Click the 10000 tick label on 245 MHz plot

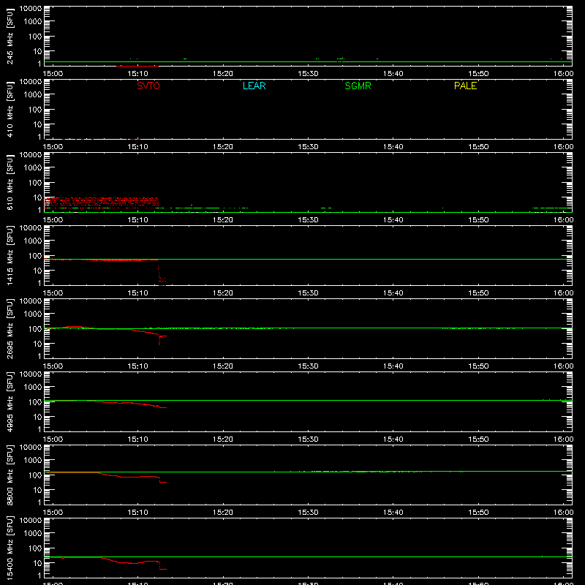(x=31, y=9)
